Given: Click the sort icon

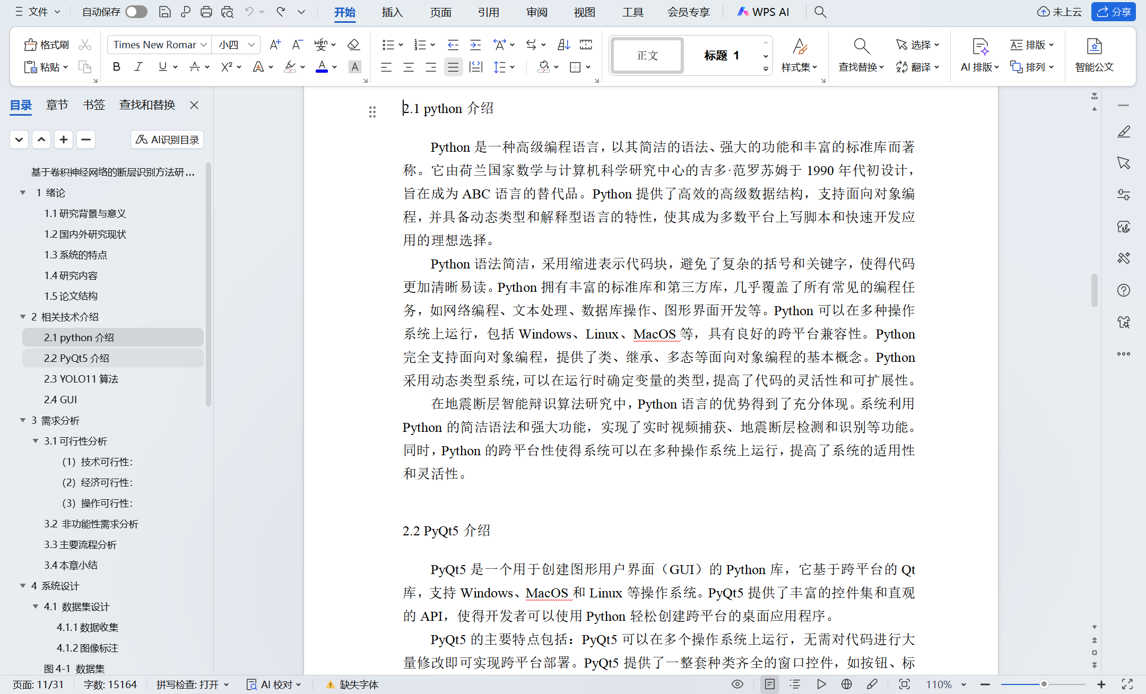Looking at the screenshot, I should coord(563,45).
